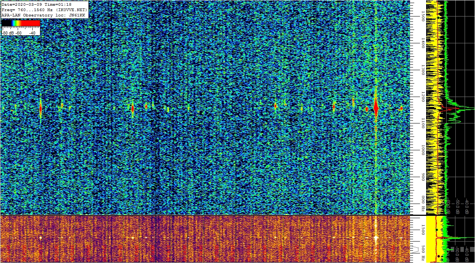Click the -40 label under the color scale
The height and width of the screenshot is (263, 475).
[32, 33]
